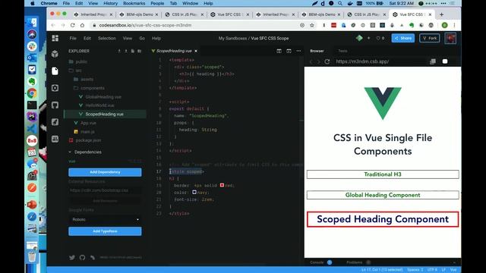Image resolution: width=486 pixels, height=273 pixels.
Task: Click the Share button
Action: point(403,38)
